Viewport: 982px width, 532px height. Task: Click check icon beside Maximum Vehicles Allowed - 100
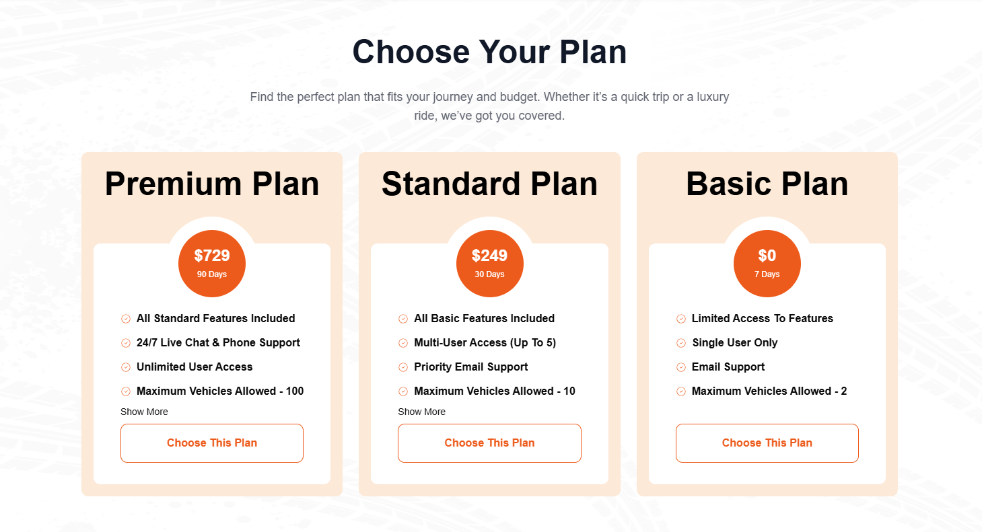[126, 391]
